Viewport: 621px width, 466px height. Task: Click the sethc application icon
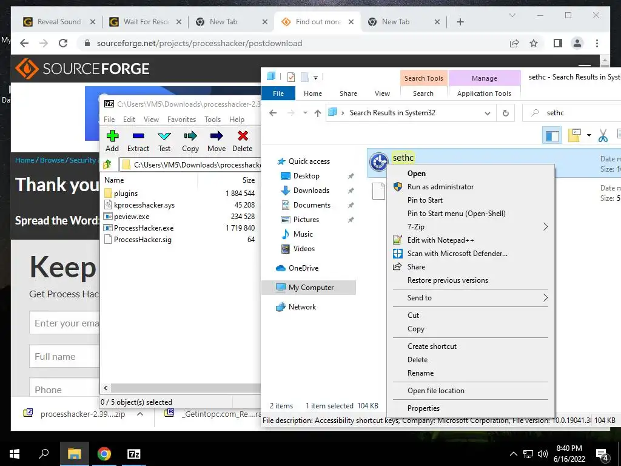378,161
